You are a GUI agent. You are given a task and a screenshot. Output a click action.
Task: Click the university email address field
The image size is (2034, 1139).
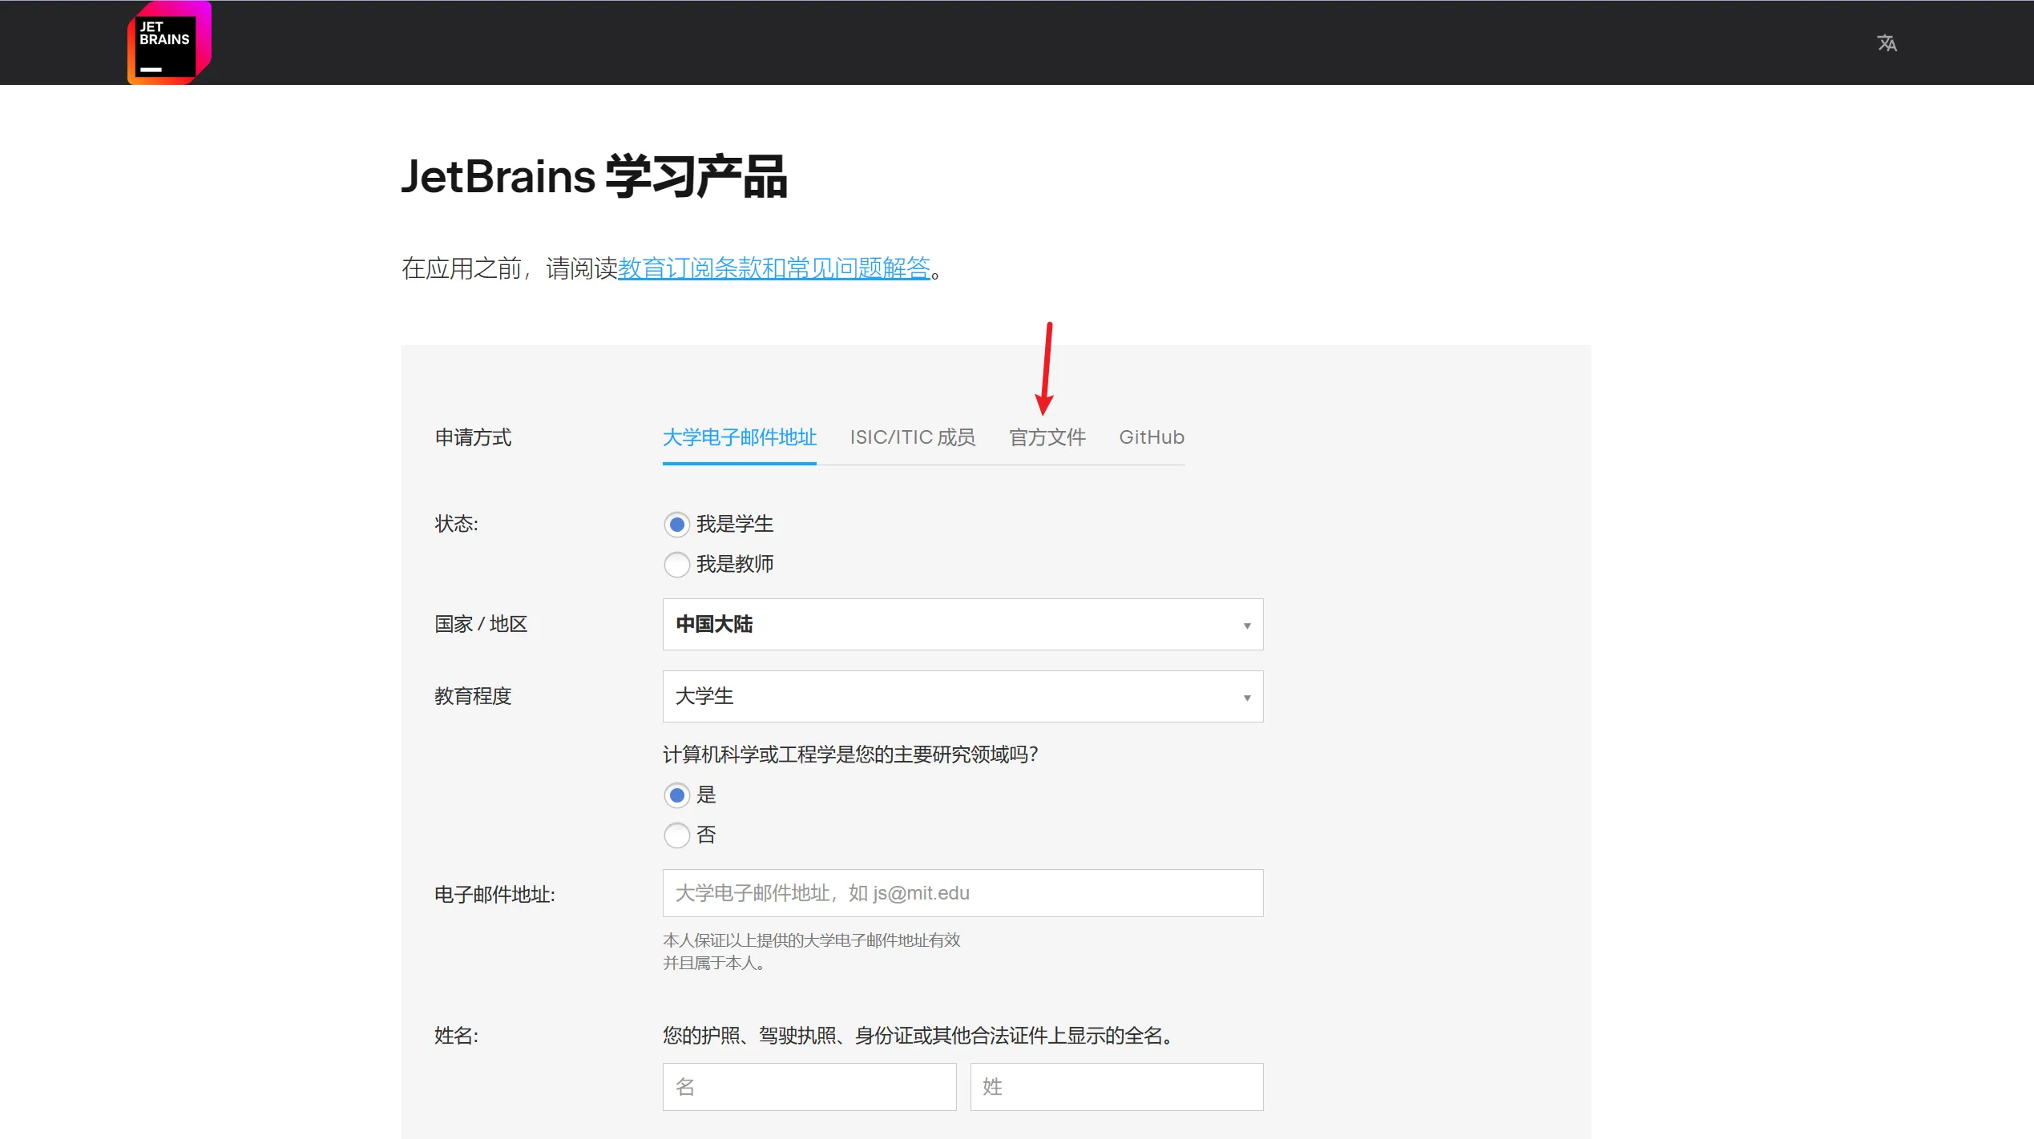click(962, 893)
